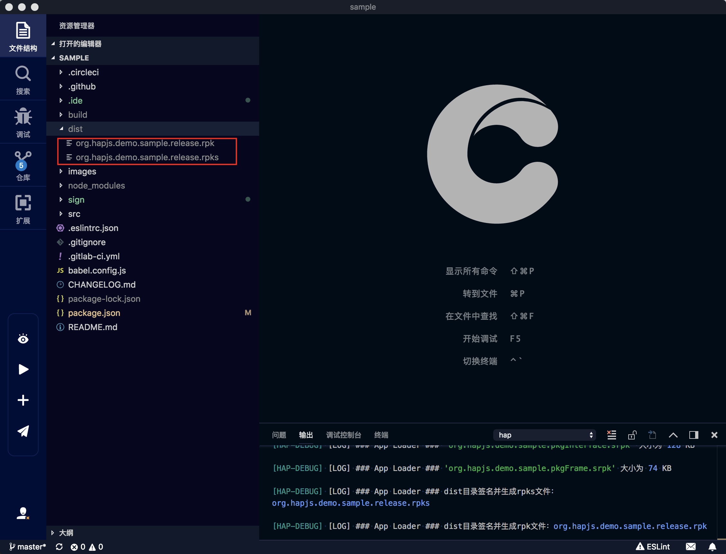Switch to the 终端 tab

(x=381, y=435)
